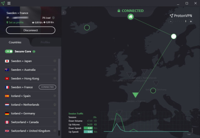This screenshot has width=200, height=138.
Task: Select the Sweden white node on map
Action: pos(173,36)
